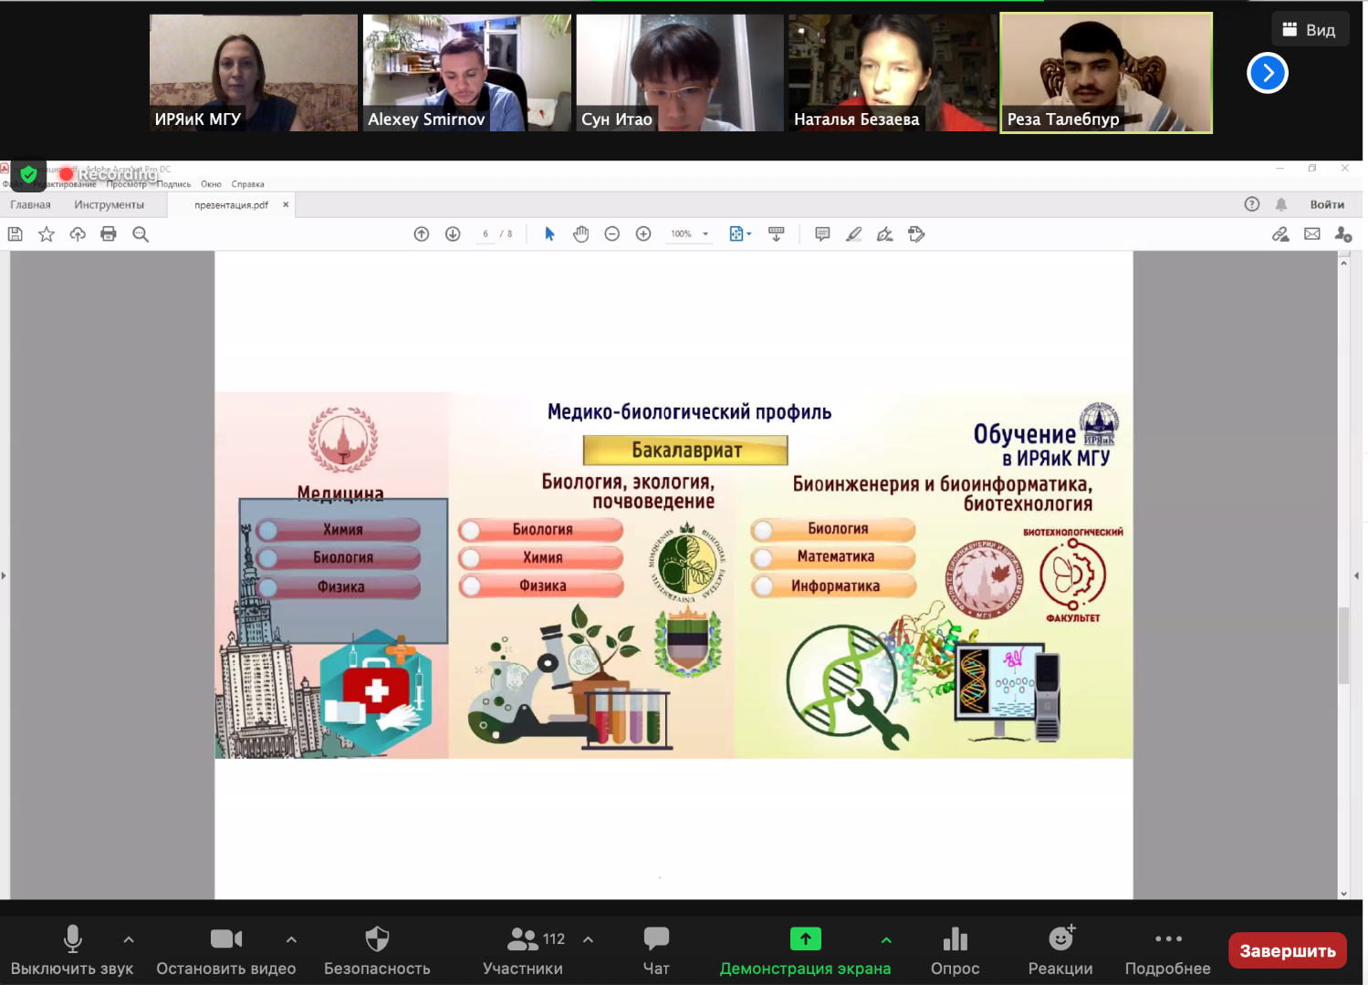
Task: Upload the file to cloud storage
Action: click(x=78, y=234)
